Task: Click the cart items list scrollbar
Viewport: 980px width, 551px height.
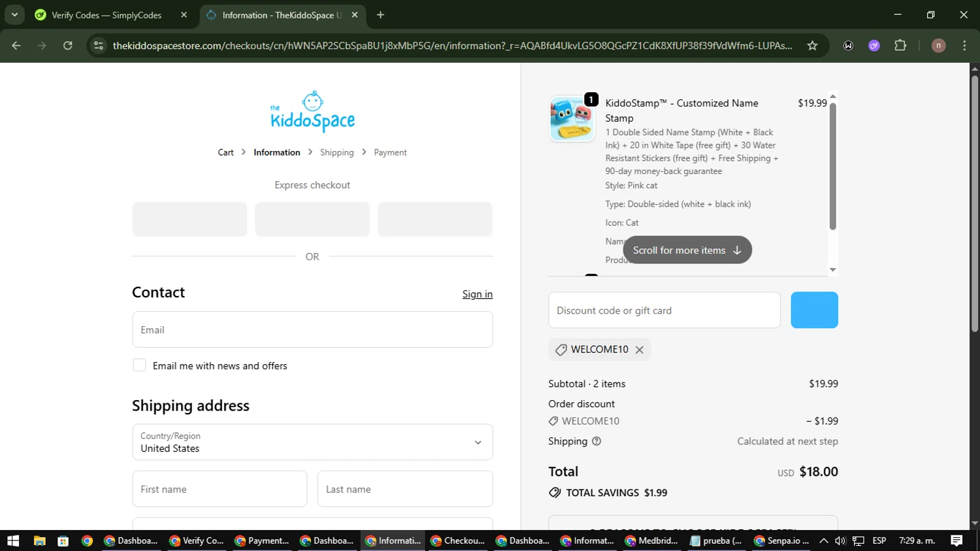Action: [x=832, y=167]
